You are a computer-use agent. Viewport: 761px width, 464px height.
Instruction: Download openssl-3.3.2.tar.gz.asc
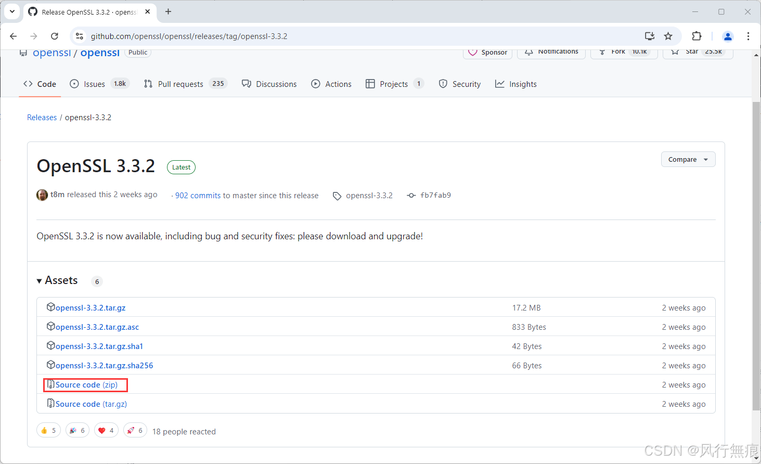(97, 327)
